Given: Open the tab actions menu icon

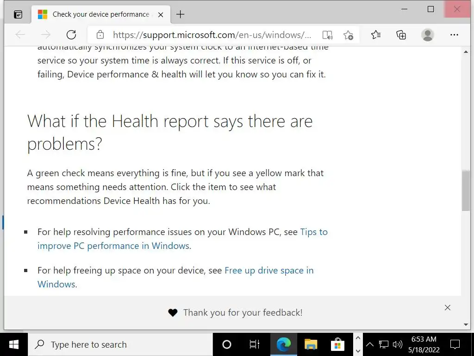Looking at the screenshot, I should click(18, 14).
